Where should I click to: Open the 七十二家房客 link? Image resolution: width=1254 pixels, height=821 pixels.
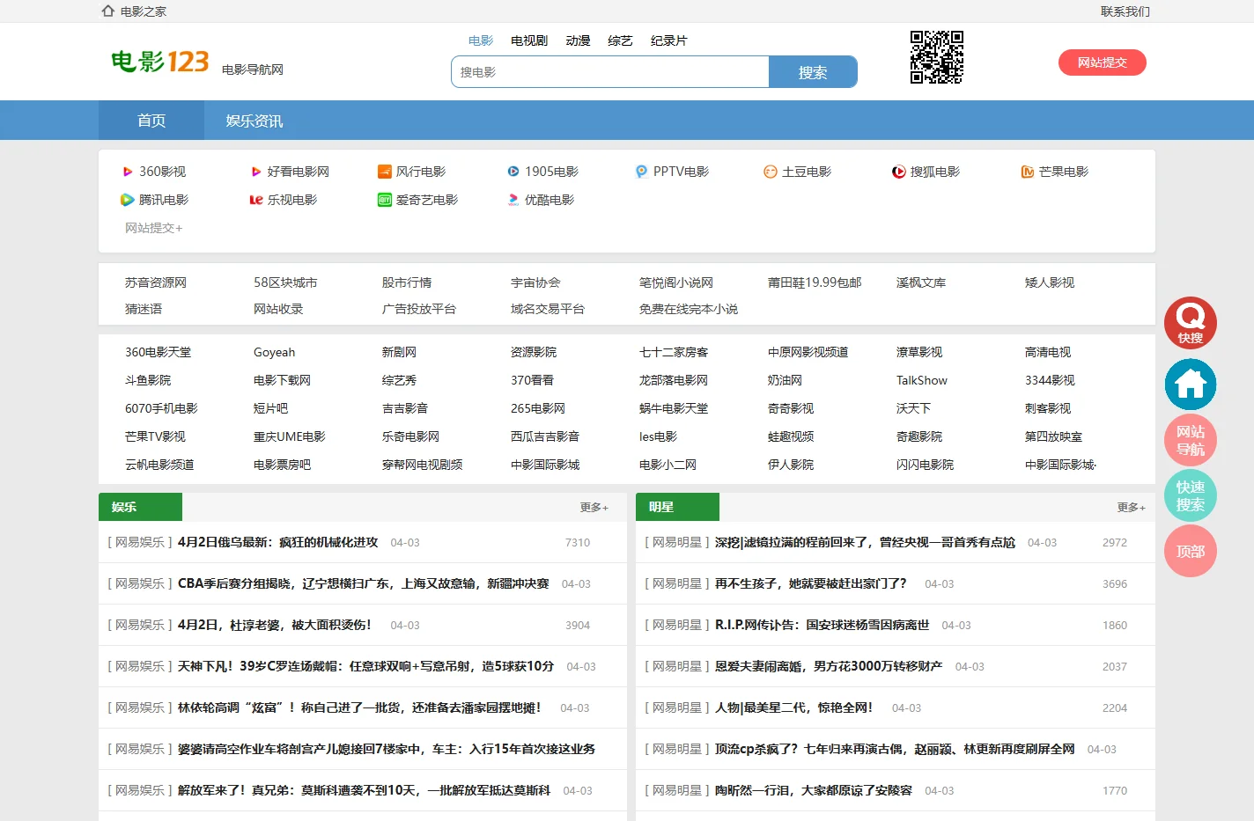coord(674,352)
